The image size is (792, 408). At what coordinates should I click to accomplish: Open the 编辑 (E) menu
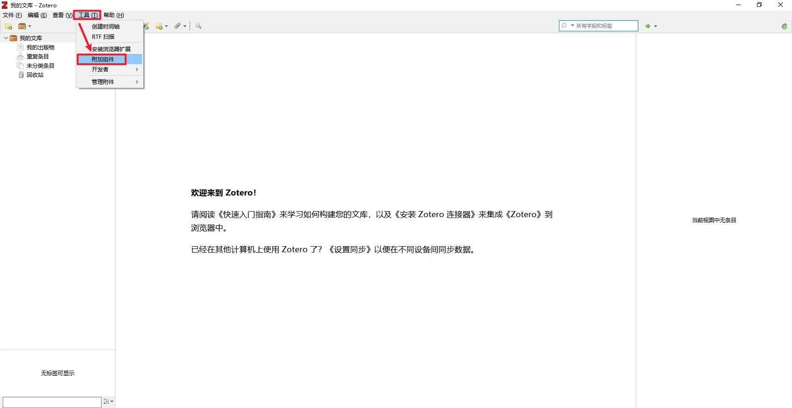[37, 15]
